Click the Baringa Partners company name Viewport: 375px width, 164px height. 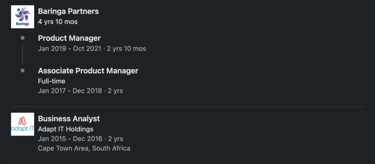pyautogui.click(x=68, y=11)
